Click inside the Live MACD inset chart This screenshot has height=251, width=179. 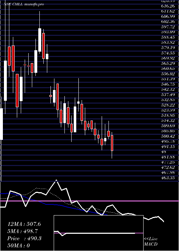pyautogui.click(x=98, y=233)
